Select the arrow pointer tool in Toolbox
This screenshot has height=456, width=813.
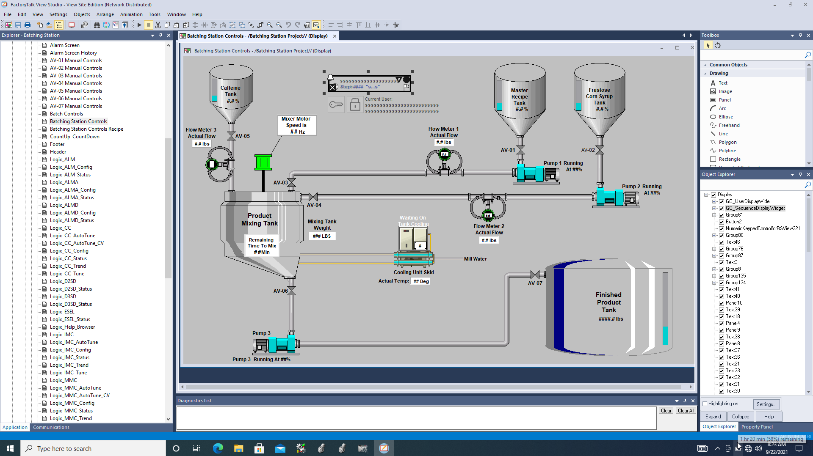pyautogui.click(x=708, y=45)
